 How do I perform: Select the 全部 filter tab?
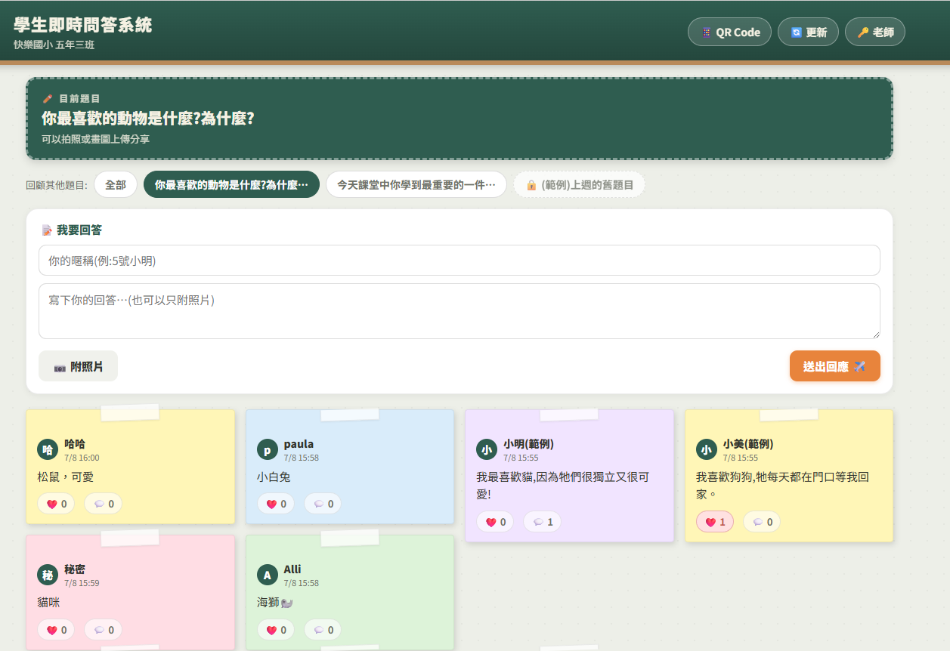(116, 184)
